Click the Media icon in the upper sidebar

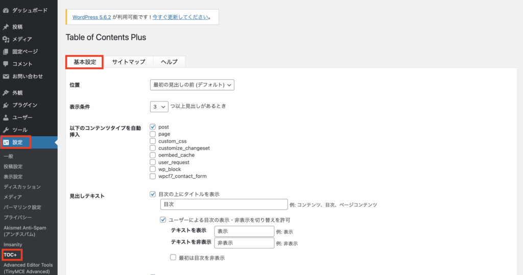tap(6, 39)
